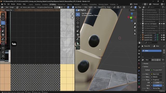This screenshot has height=93, width=166.
Task: Disable book007.002 in renders
Action: (x=164, y=40)
